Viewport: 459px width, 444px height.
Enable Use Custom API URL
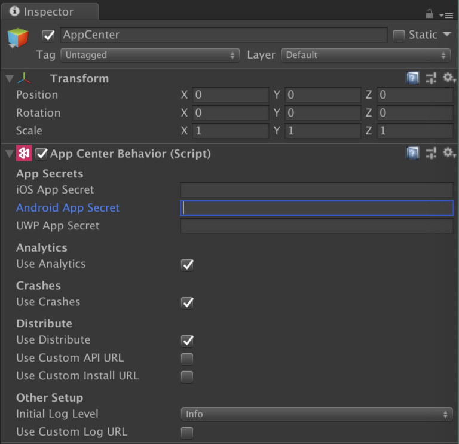pos(187,359)
